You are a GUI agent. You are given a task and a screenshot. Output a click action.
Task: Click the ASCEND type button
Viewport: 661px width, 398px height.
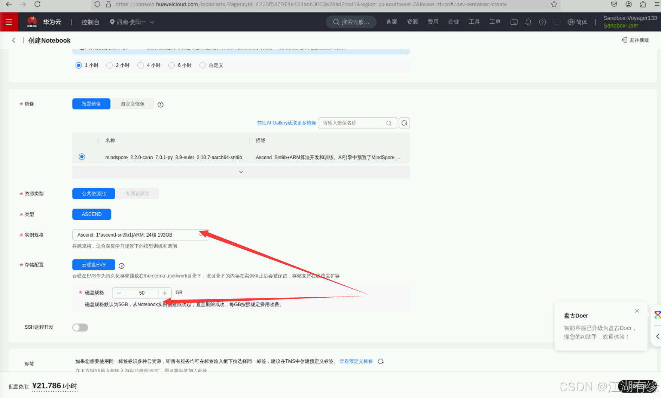tap(92, 214)
